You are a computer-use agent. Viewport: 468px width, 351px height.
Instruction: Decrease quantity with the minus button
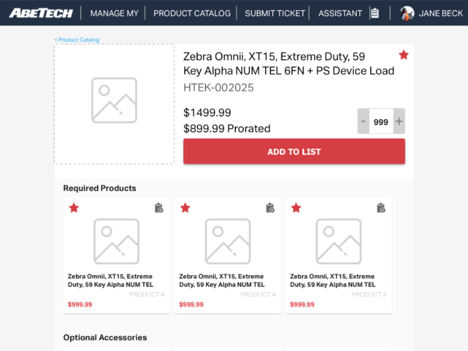363,122
